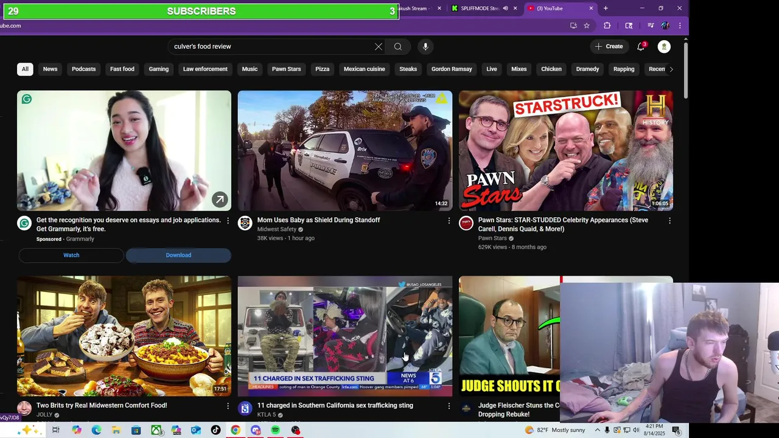
Task: Select the Law enforcement chip
Action: 205,69
